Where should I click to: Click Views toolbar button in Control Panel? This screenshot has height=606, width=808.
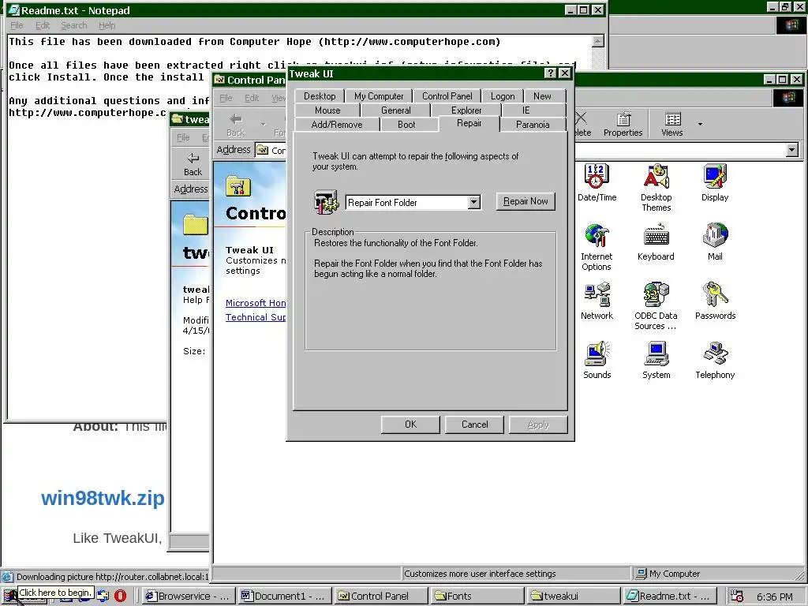pos(672,124)
